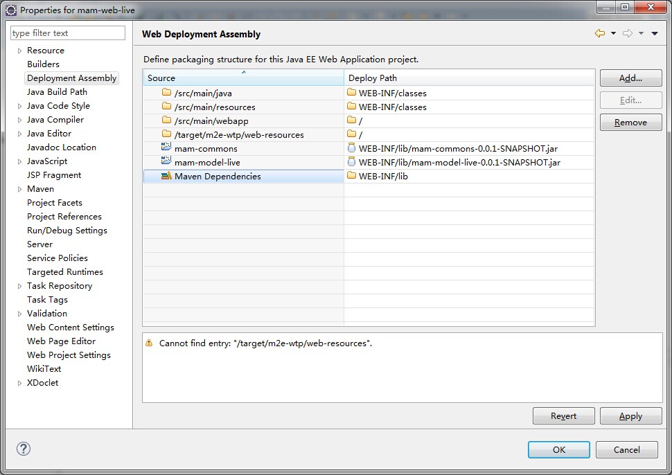Click the /src/main/java folder icon

(167, 93)
